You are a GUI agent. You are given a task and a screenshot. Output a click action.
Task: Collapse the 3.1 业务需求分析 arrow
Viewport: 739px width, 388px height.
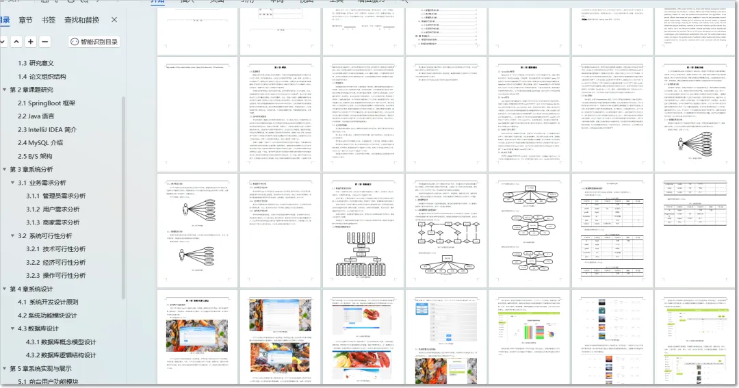point(13,183)
